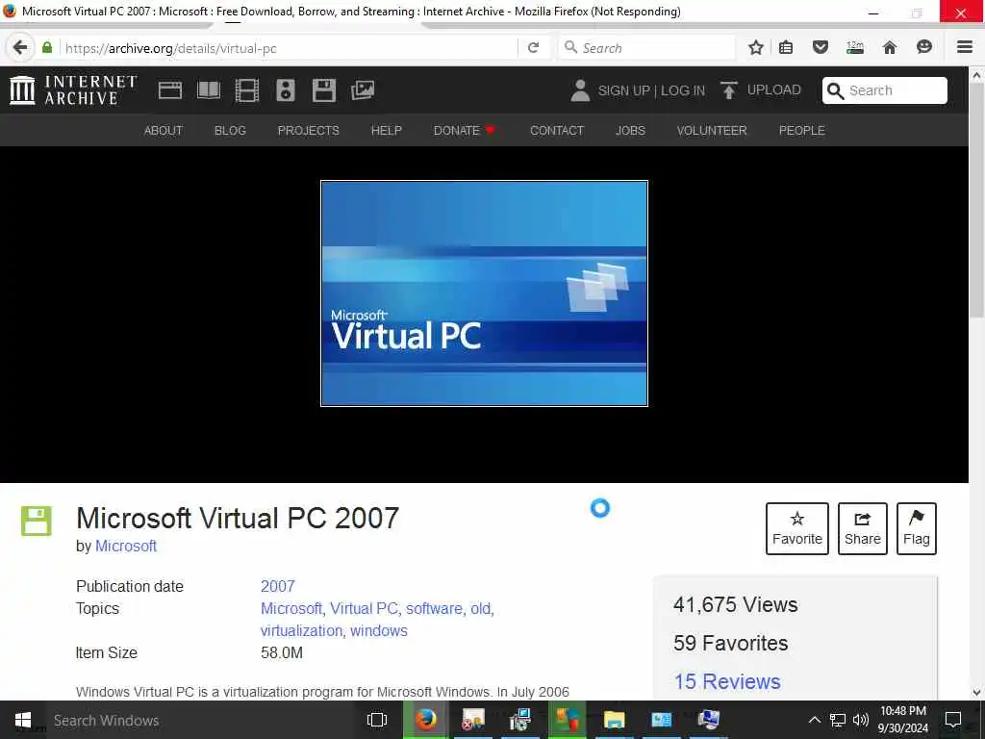Open the PEOPLE menu item

click(801, 130)
